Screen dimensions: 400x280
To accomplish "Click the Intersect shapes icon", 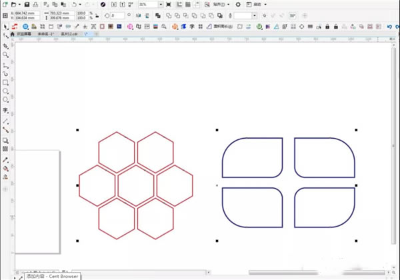I will 186,15.
